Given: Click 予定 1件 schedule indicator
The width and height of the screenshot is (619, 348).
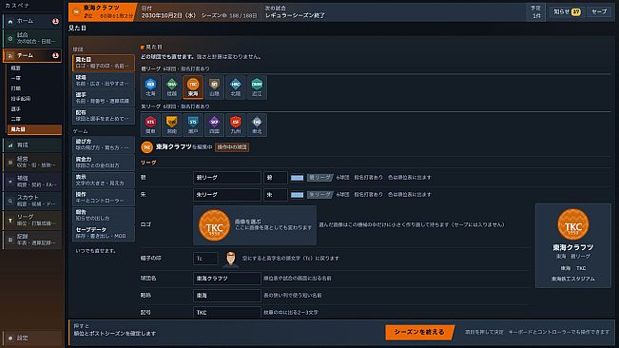Looking at the screenshot, I should click(536, 12).
